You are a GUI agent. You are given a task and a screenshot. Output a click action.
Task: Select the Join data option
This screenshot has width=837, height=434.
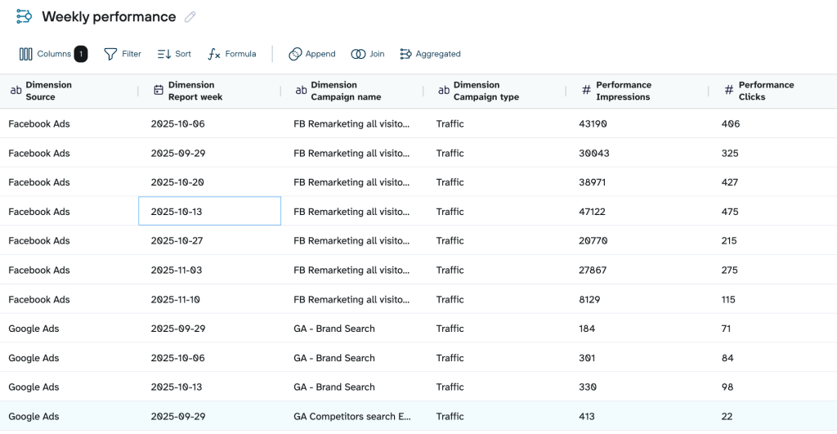[x=368, y=54]
